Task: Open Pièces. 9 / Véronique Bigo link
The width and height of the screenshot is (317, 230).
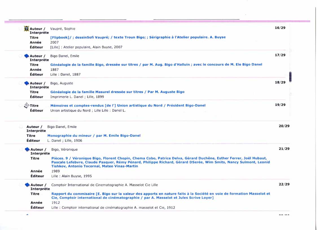Action: point(161,162)
